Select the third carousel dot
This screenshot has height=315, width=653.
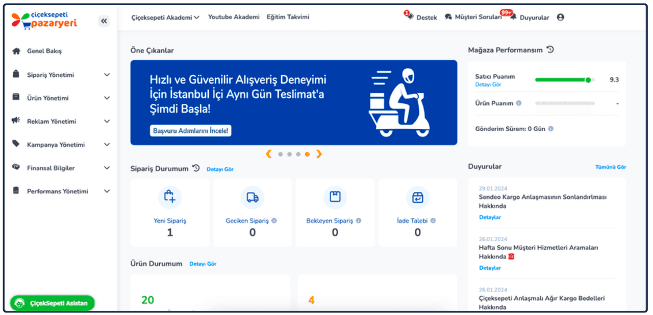(298, 154)
